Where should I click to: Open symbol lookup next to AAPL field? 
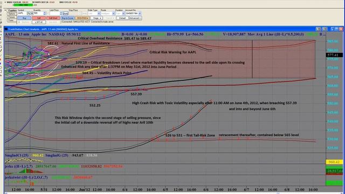29,13
